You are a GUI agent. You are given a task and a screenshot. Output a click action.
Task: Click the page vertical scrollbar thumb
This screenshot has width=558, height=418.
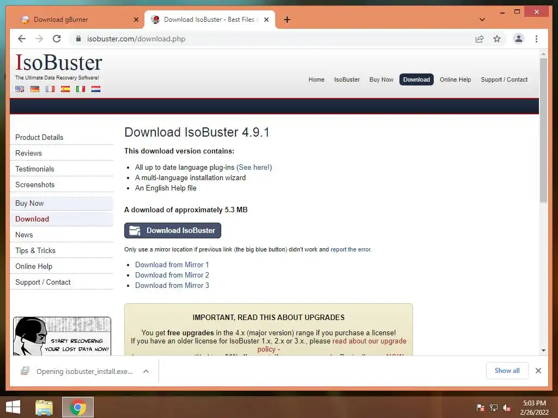[x=543, y=131]
